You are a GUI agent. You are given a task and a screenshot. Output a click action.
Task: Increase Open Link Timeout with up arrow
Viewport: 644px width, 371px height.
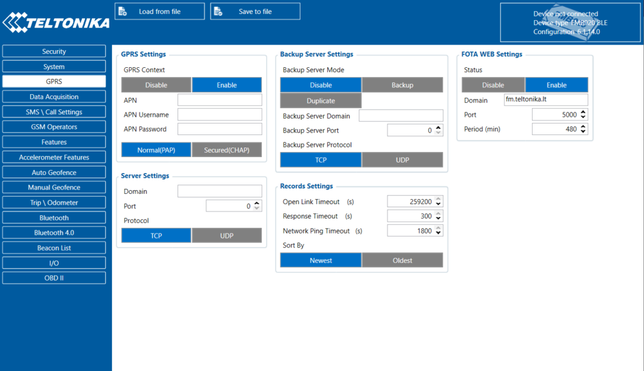pos(438,199)
